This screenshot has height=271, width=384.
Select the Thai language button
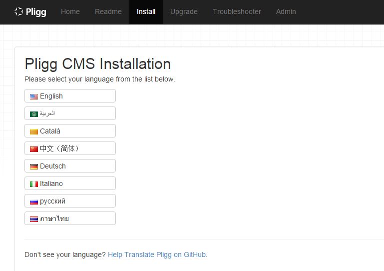pyautogui.click(x=70, y=218)
